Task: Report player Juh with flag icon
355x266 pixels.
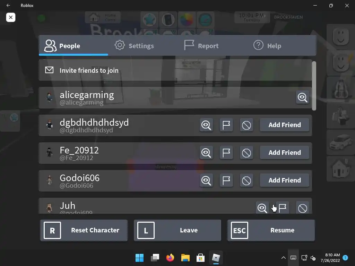Action: 282,208
